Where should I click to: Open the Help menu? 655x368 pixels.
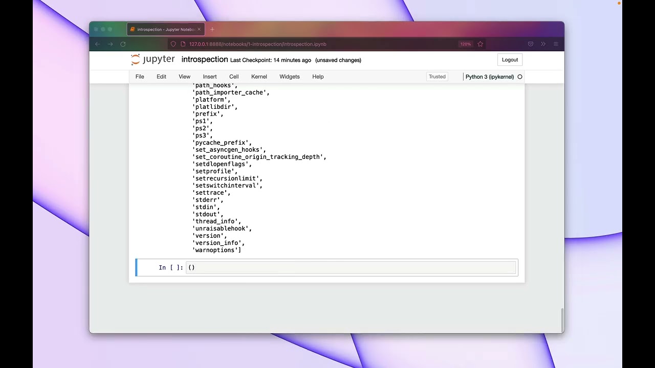[318, 77]
